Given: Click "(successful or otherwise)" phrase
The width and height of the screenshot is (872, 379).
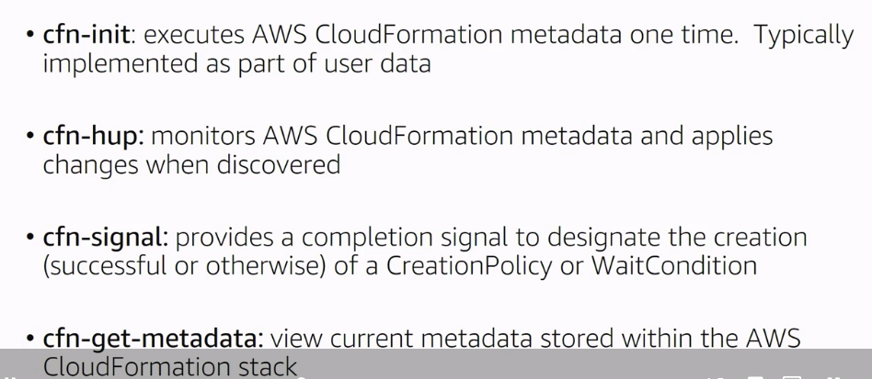Looking at the screenshot, I should 184,266.
